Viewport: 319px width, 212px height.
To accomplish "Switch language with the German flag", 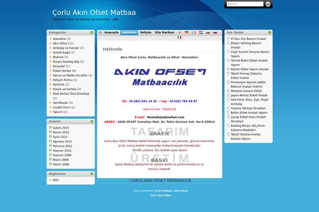I will [x=187, y=32].
